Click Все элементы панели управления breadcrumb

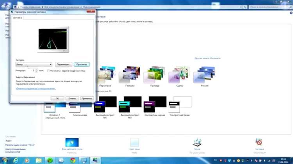pyautogui.click(x=61, y=7)
